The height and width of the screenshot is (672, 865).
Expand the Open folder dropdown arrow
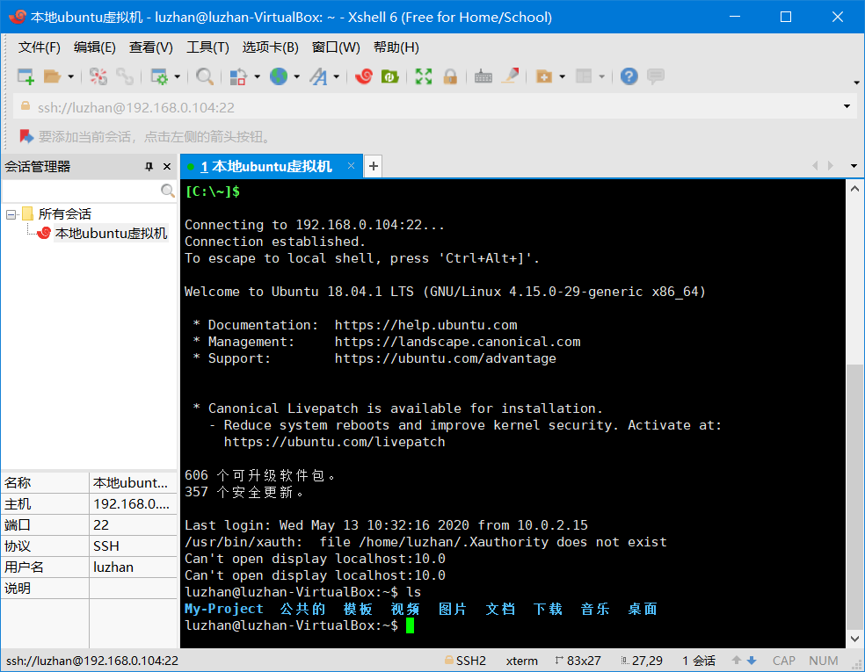[x=70, y=76]
